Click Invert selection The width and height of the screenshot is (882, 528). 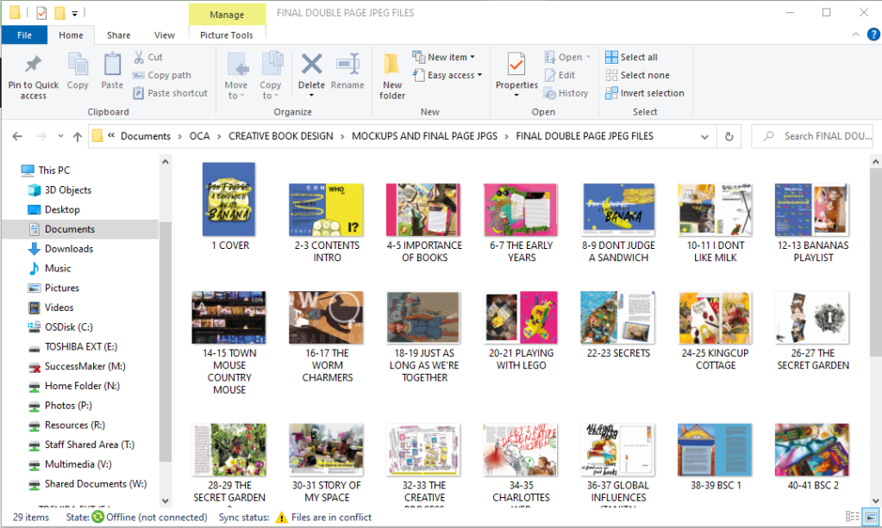coord(651,93)
